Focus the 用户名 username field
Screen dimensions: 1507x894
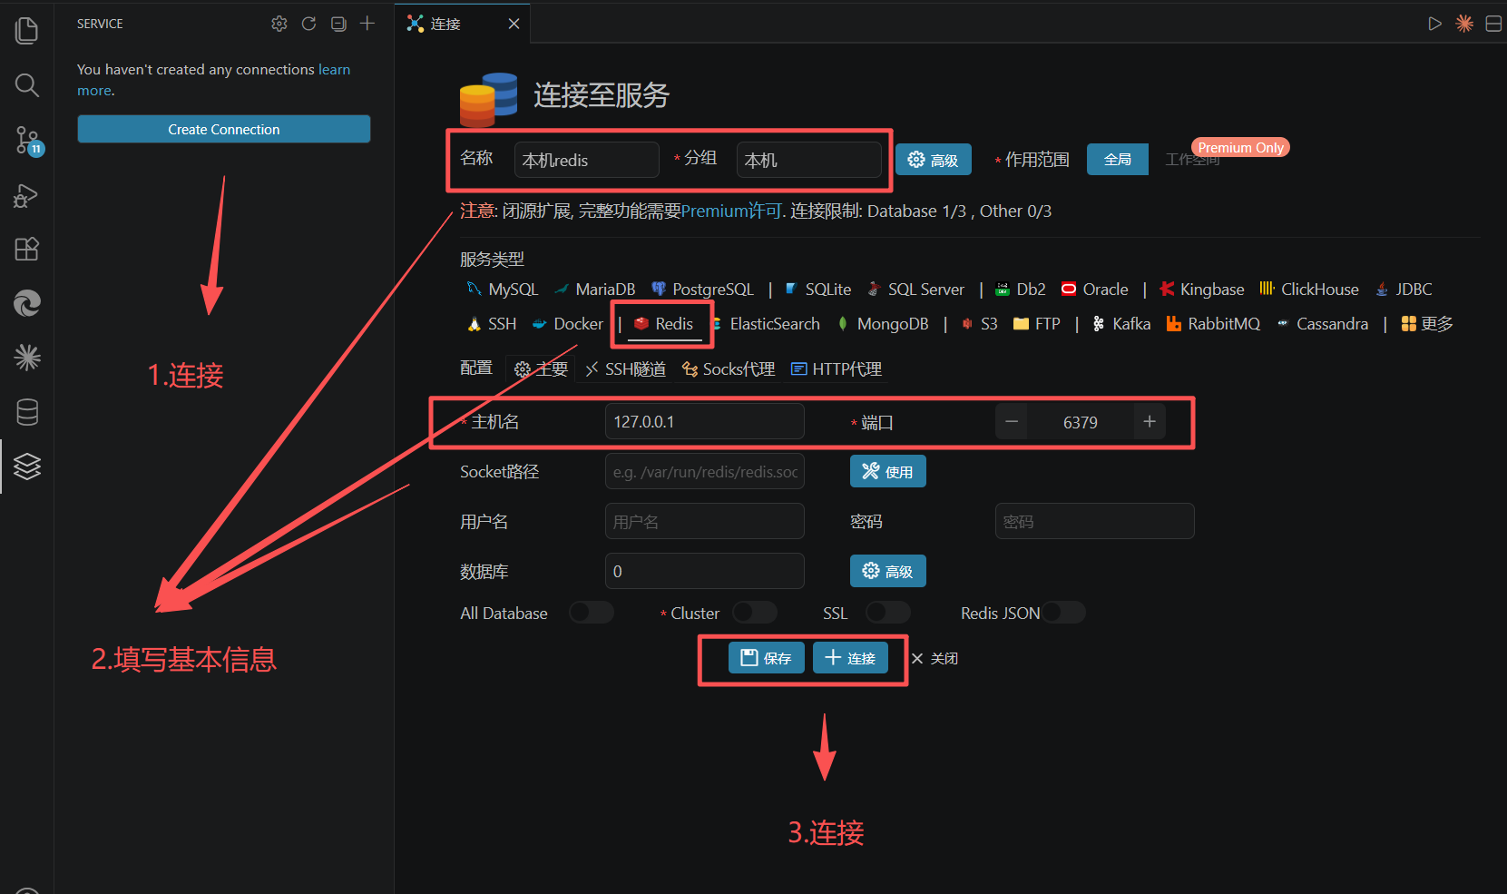705,522
